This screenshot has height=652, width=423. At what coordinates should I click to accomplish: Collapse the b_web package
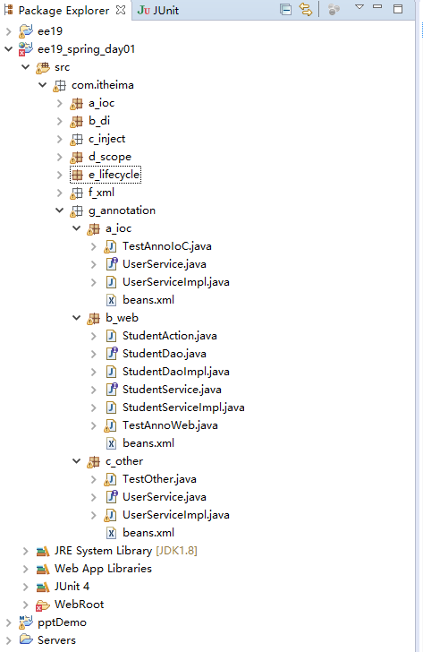click(76, 318)
